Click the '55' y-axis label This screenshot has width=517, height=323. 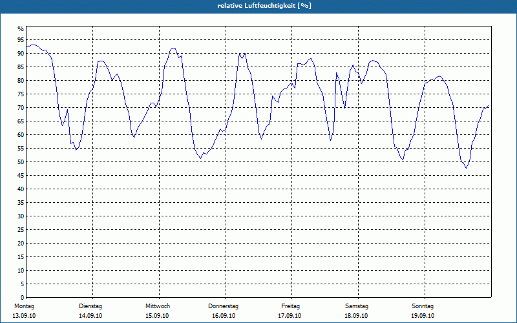(x=21, y=149)
